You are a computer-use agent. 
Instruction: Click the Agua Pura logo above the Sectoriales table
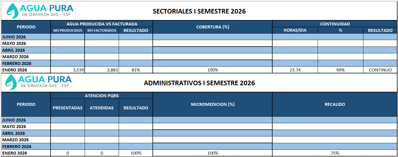click(40, 11)
